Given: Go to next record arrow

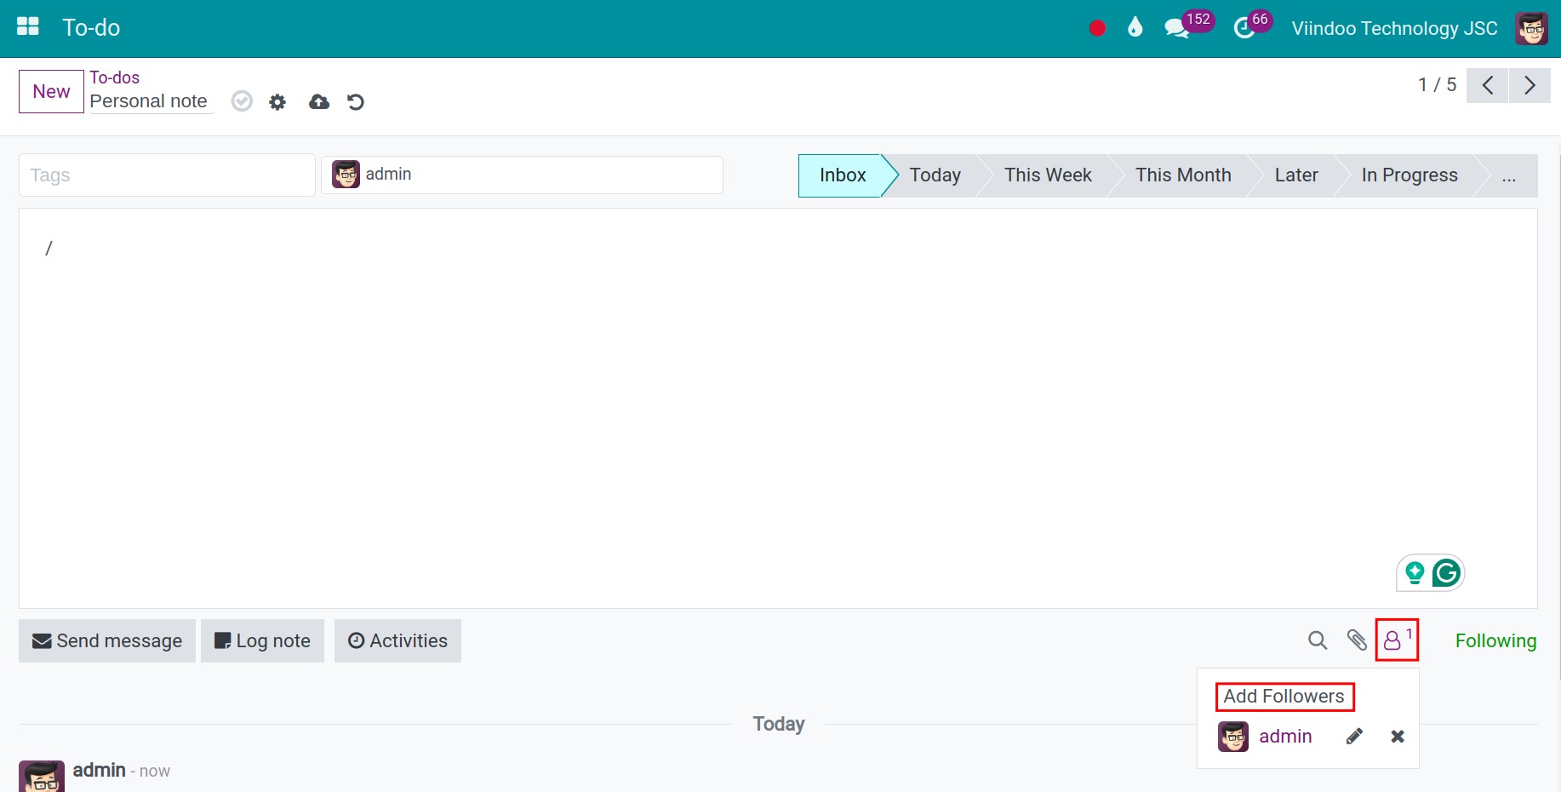Looking at the screenshot, I should tap(1530, 85).
